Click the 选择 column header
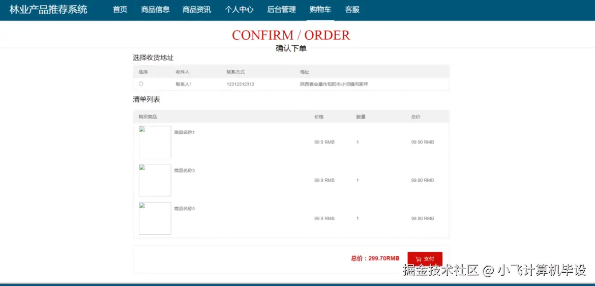This screenshot has height=286, width=595. (143, 72)
